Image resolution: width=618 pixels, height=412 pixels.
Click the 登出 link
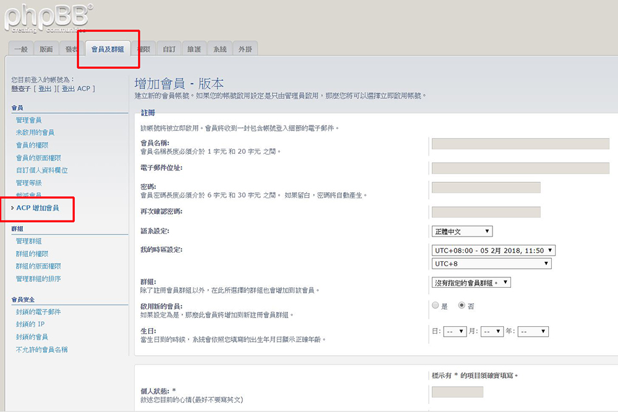(44, 88)
